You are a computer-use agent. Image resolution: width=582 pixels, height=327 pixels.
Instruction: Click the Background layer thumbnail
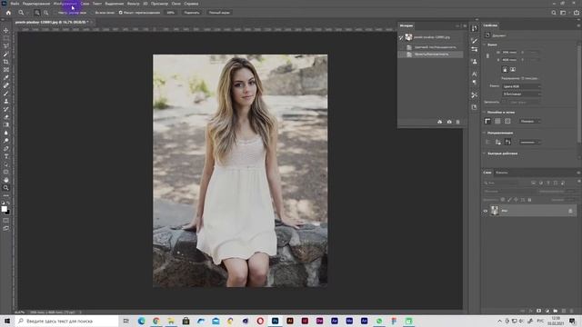point(495,211)
